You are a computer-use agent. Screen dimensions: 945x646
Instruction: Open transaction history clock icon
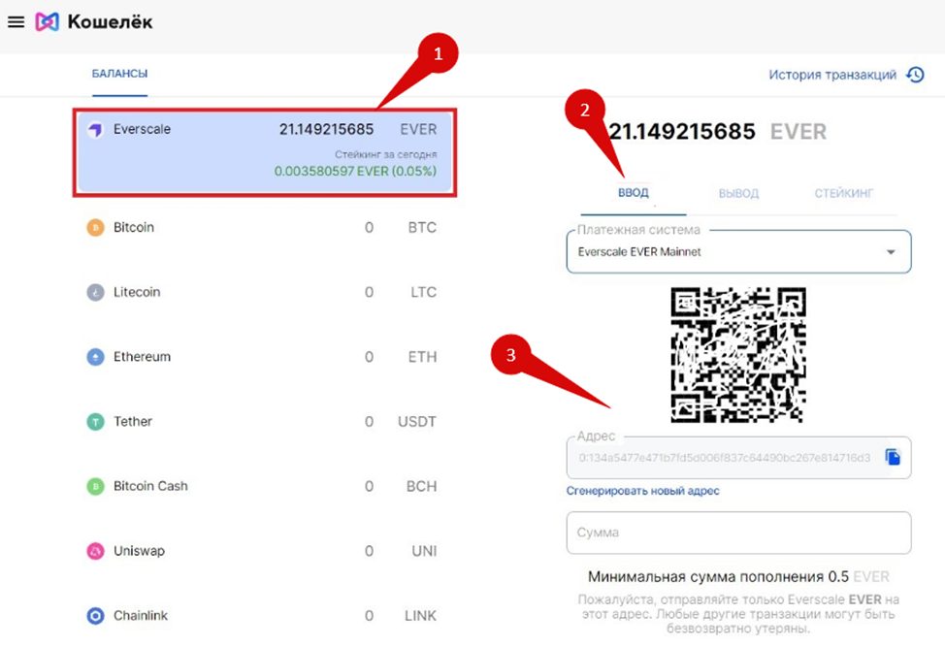coord(915,75)
